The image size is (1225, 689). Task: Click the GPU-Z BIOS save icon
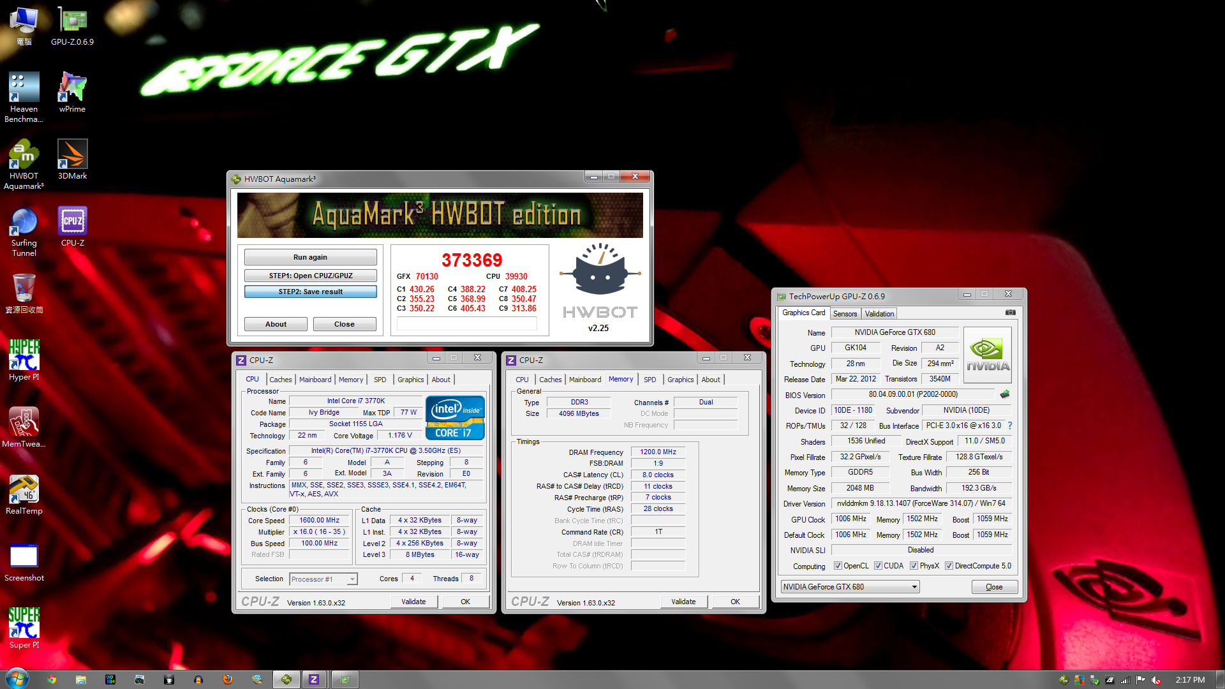[1005, 394]
